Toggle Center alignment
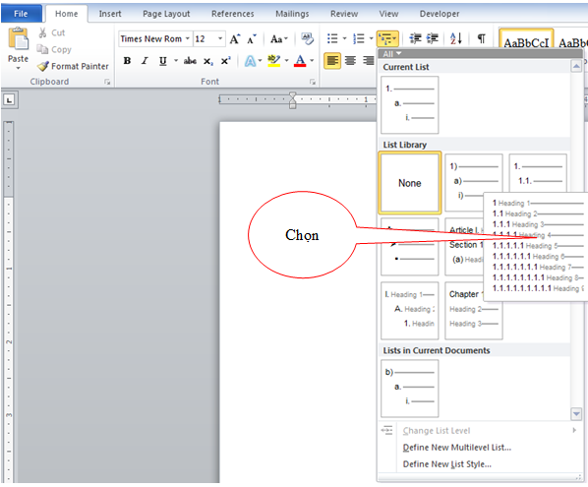 351,60
